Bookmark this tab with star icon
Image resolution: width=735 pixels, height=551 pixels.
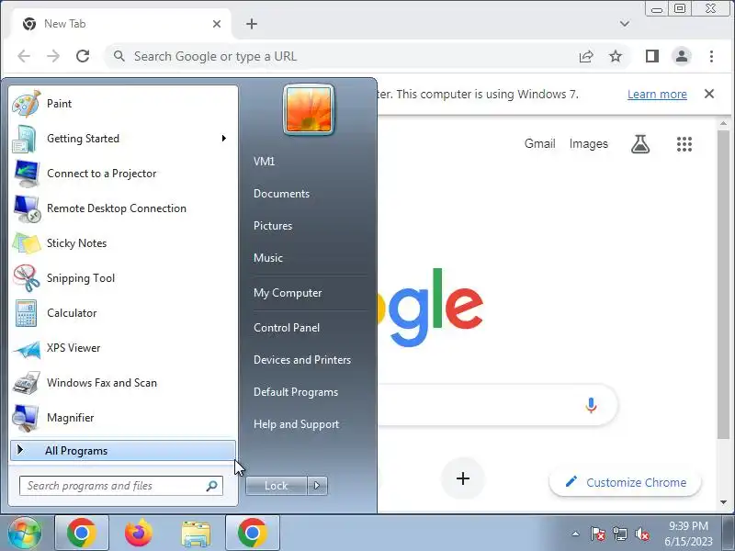pyautogui.click(x=616, y=56)
